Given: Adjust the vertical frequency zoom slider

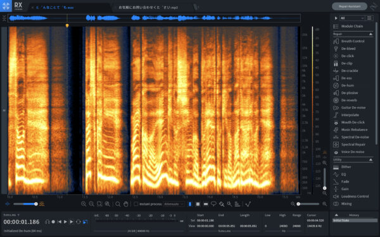Looking at the screenshot, I should pos(324,178).
